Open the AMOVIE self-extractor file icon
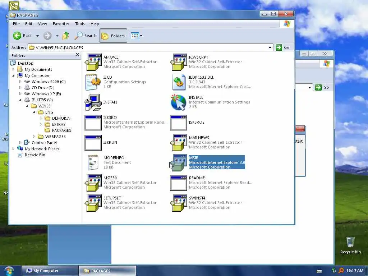This screenshot has width=368, height=276. pyautogui.click(x=93, y=62)
